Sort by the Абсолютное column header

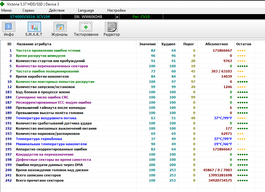[216, 44]
